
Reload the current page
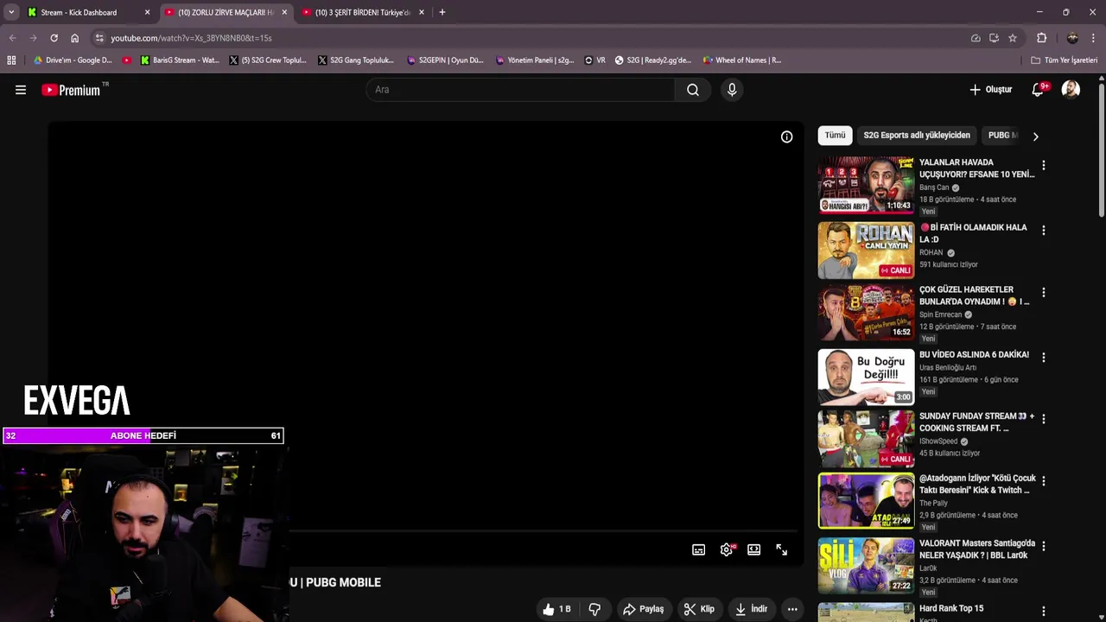[x=54, y=38]
